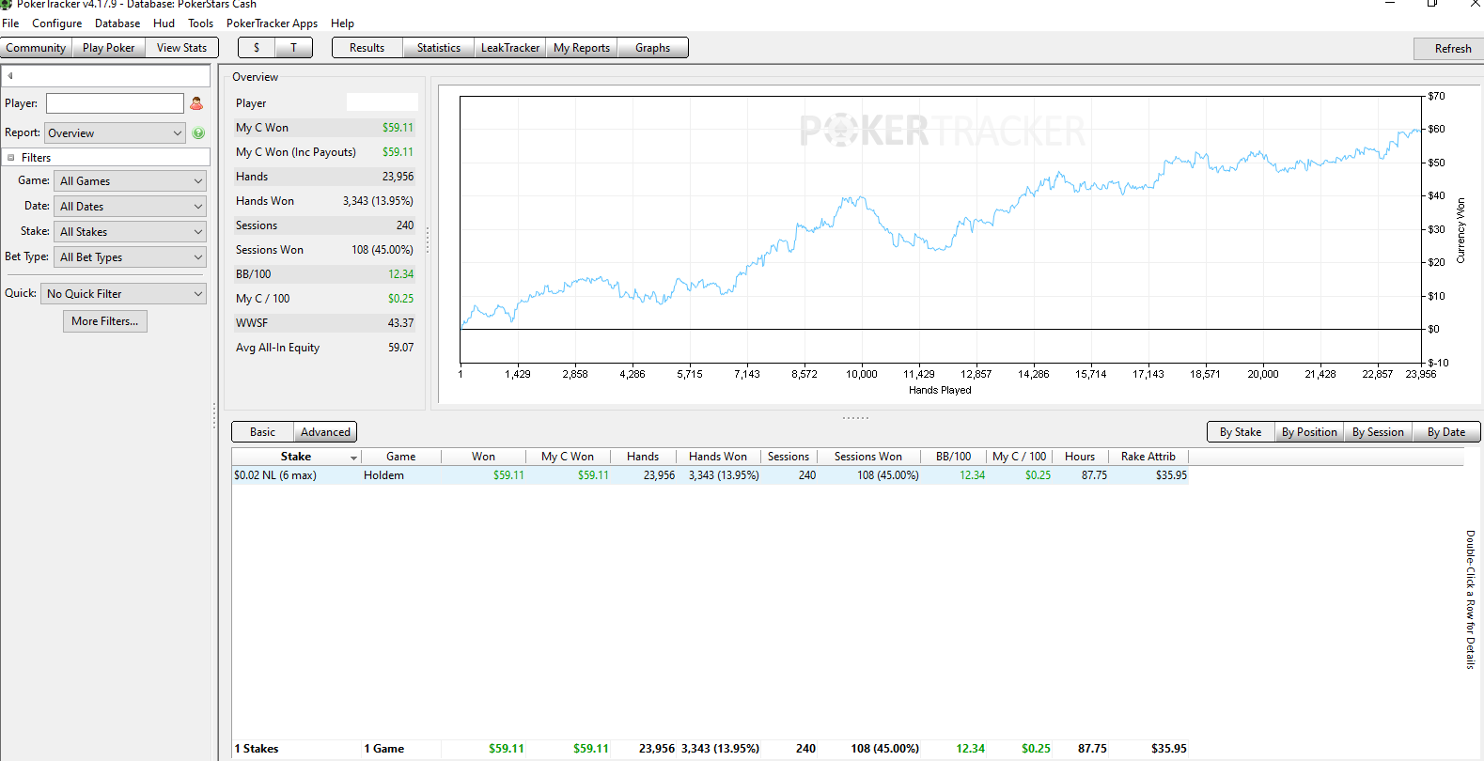Select the LeakTracker tab

point(510,48)
